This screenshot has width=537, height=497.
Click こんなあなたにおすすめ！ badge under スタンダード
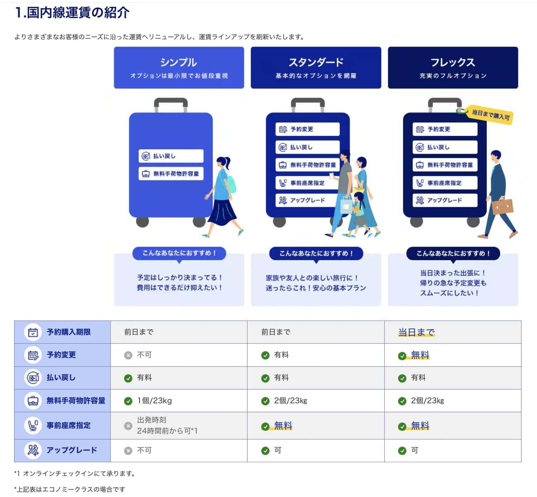click(x=316, y=253)
